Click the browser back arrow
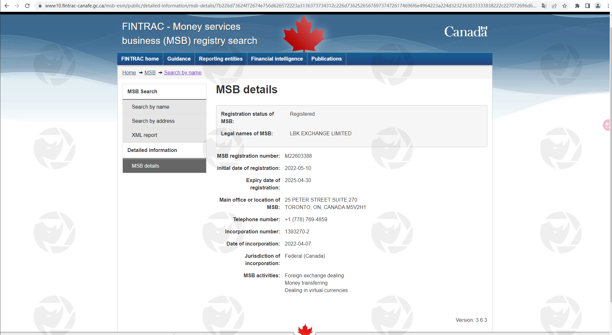The image size is (612, 335). pos(6,6)
